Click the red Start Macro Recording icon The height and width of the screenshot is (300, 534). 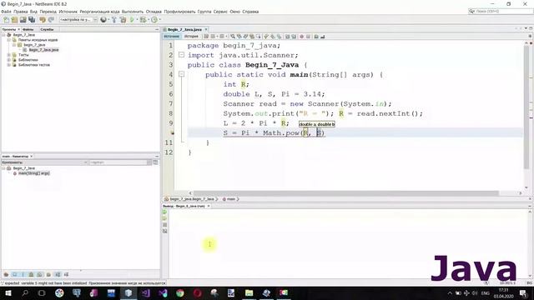pyautogui.click(x=302, y=37)
